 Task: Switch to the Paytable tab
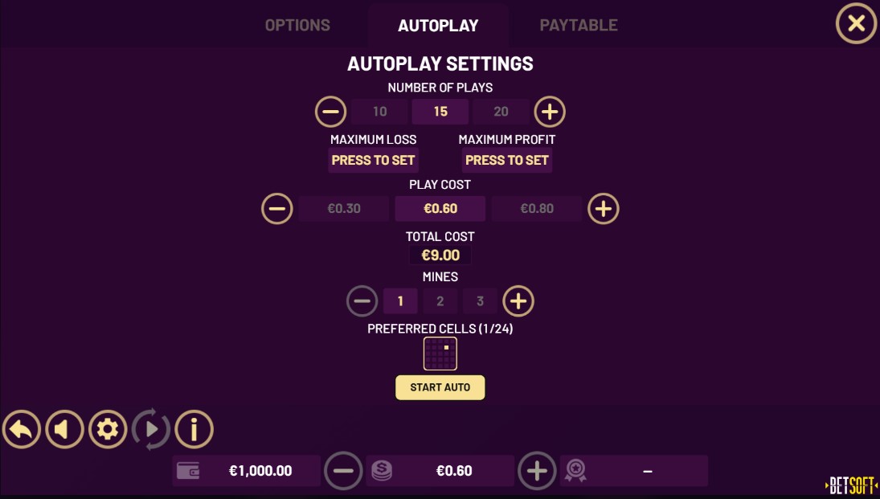pyautogui.click(x=579, y=25)
